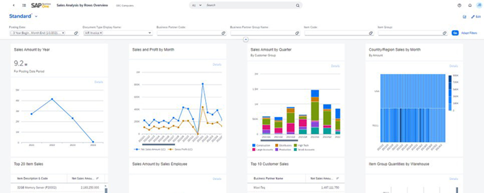The width and height of the screenshot is (484, 193).
Task: Open value help for Business Partner Code
Action: [x=223, y=33]
